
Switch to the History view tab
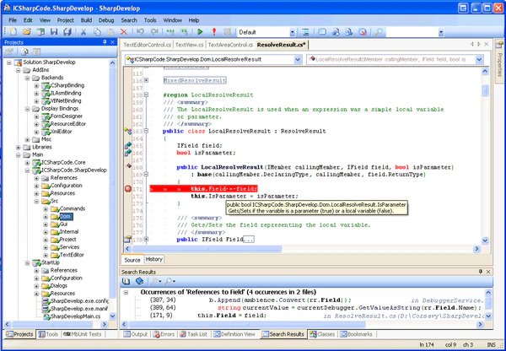pyautogui.click(x=153, y=260)
